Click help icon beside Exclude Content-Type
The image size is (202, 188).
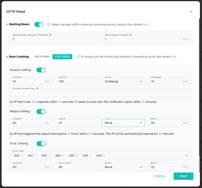point(37,88)
